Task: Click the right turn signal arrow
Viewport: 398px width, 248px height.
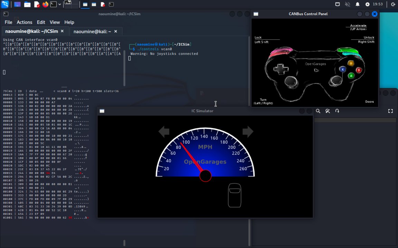Action: click(x=248, y=132)
